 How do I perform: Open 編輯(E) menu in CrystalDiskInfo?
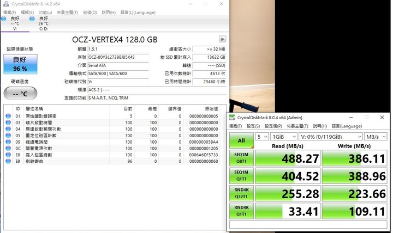point(27,13)
